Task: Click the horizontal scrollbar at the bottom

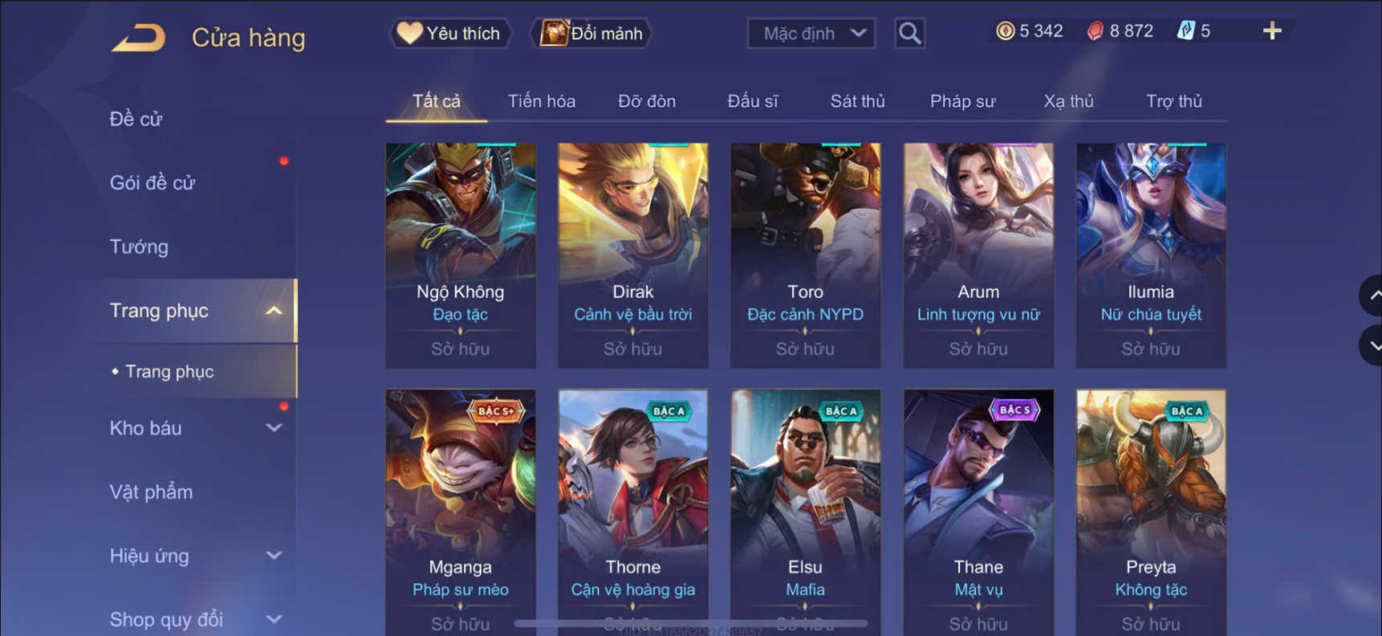Action: [x=690, y=623]
